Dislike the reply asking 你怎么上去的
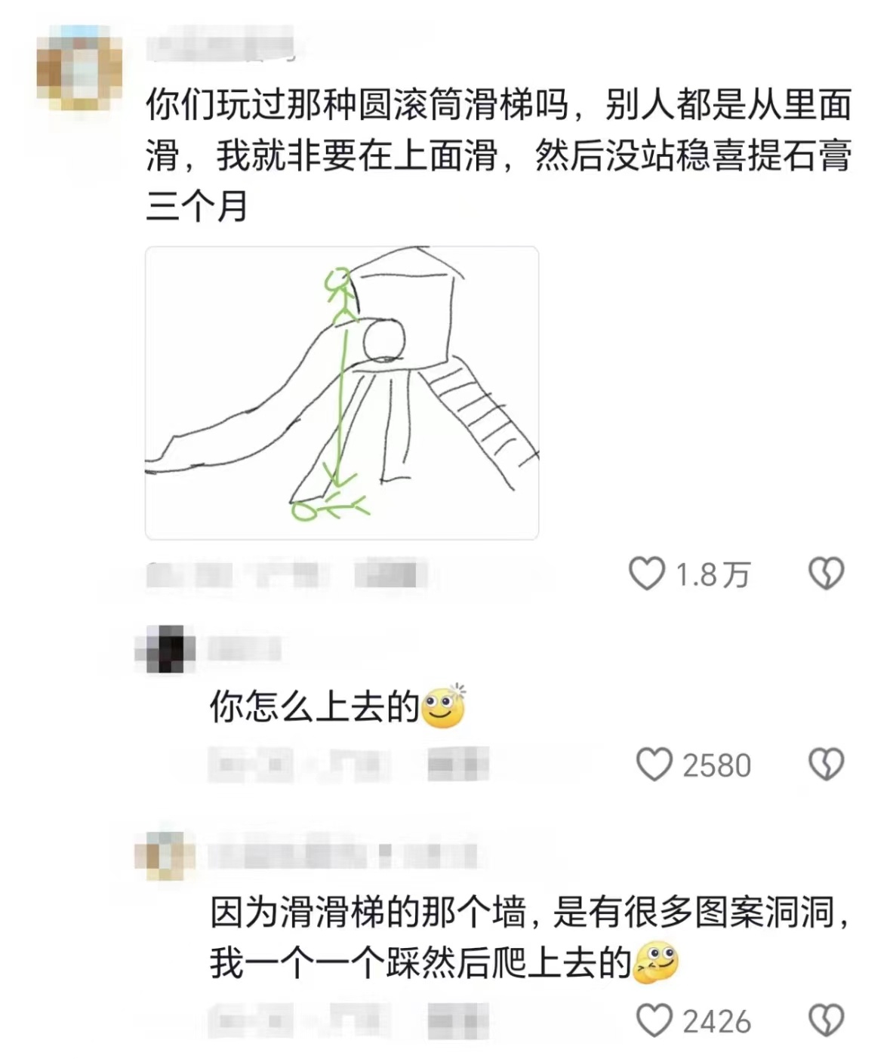 pos(827,764)
